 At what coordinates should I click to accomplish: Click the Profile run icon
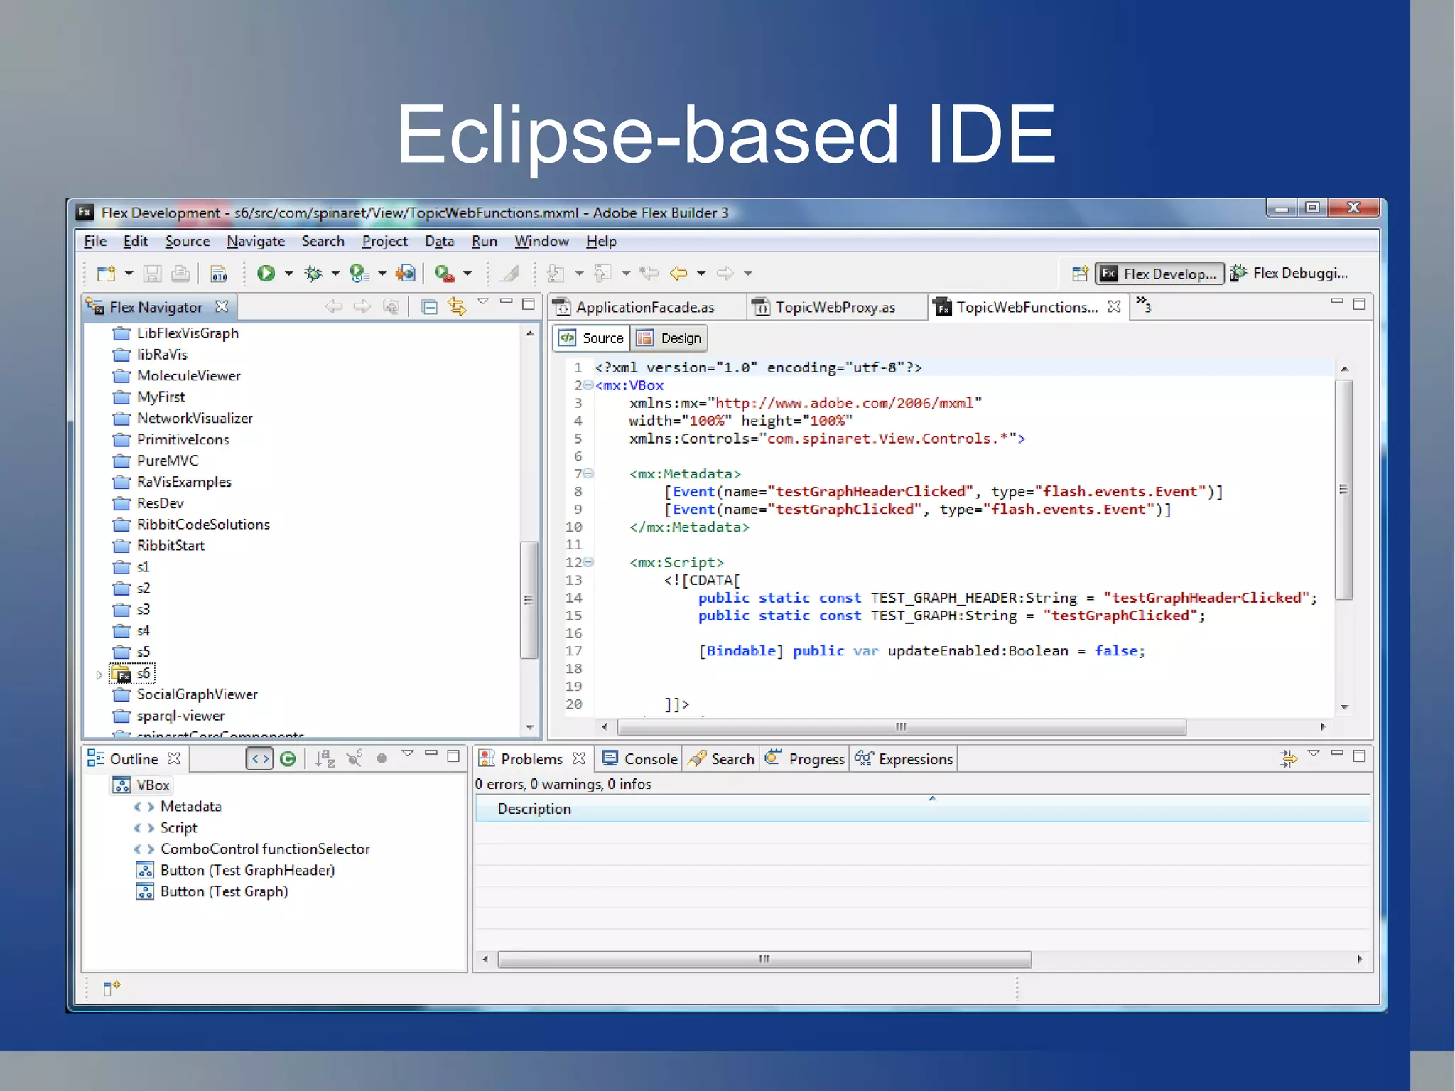coord(359,273)
